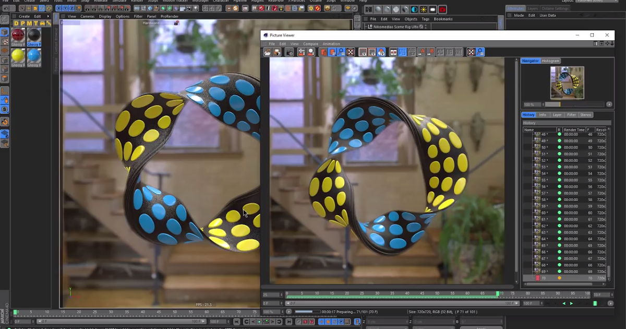The height and width of the screenshot is (329, 626).
Task: Click the AB side-by-side compare icon
Action: [x=392, y=52]
